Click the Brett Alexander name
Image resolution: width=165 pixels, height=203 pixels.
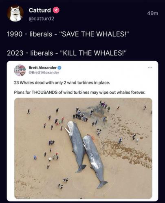pos(42,67)
